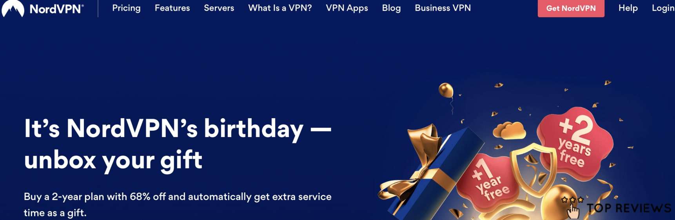Open What Is a VPN? link

pos(280,8)
